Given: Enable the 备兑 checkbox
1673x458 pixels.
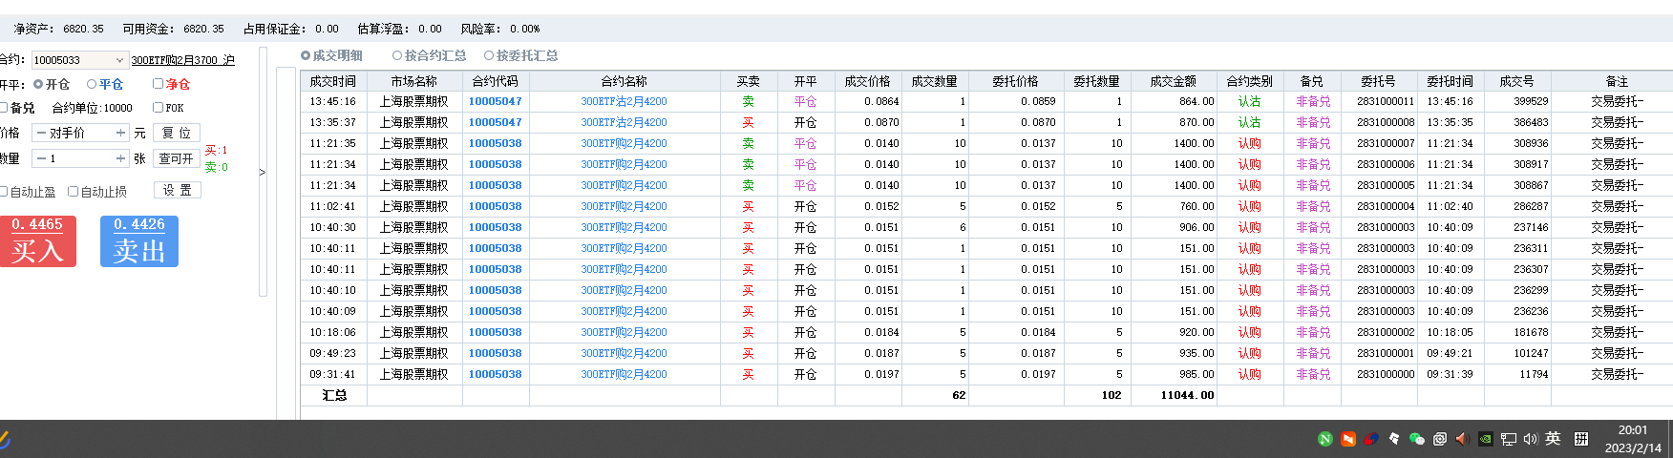Looking at the screenshot, I should 4,108.
